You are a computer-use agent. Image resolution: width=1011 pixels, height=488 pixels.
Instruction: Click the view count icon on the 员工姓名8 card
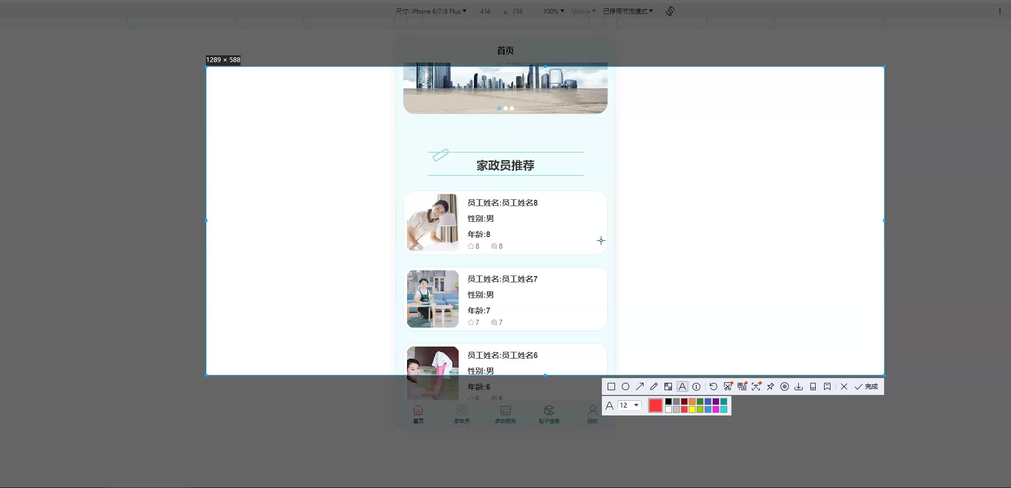494,246
